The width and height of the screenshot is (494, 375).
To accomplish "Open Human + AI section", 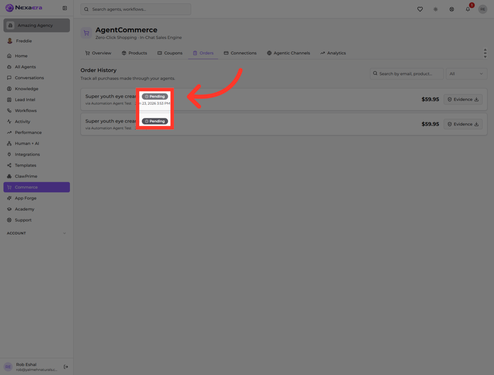I will 37,143.
